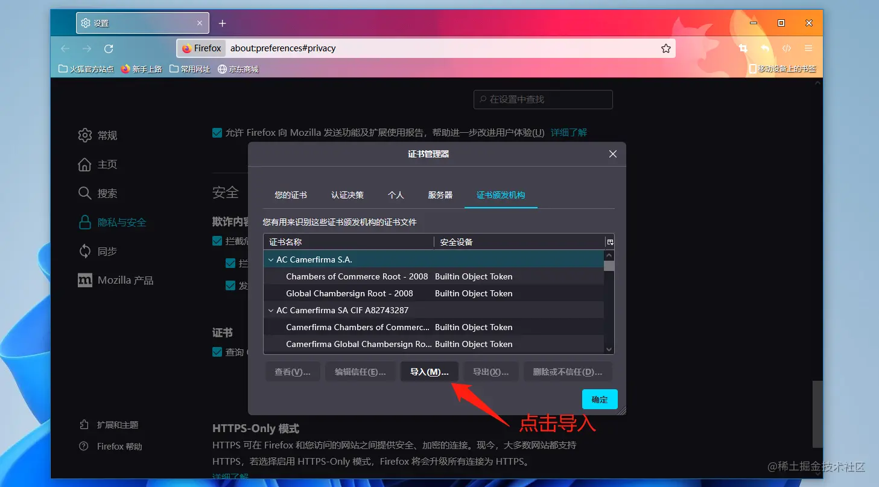Click the 导出(X)... button
The height and width of the screenshot is (487, 879).
pos(491,372)
